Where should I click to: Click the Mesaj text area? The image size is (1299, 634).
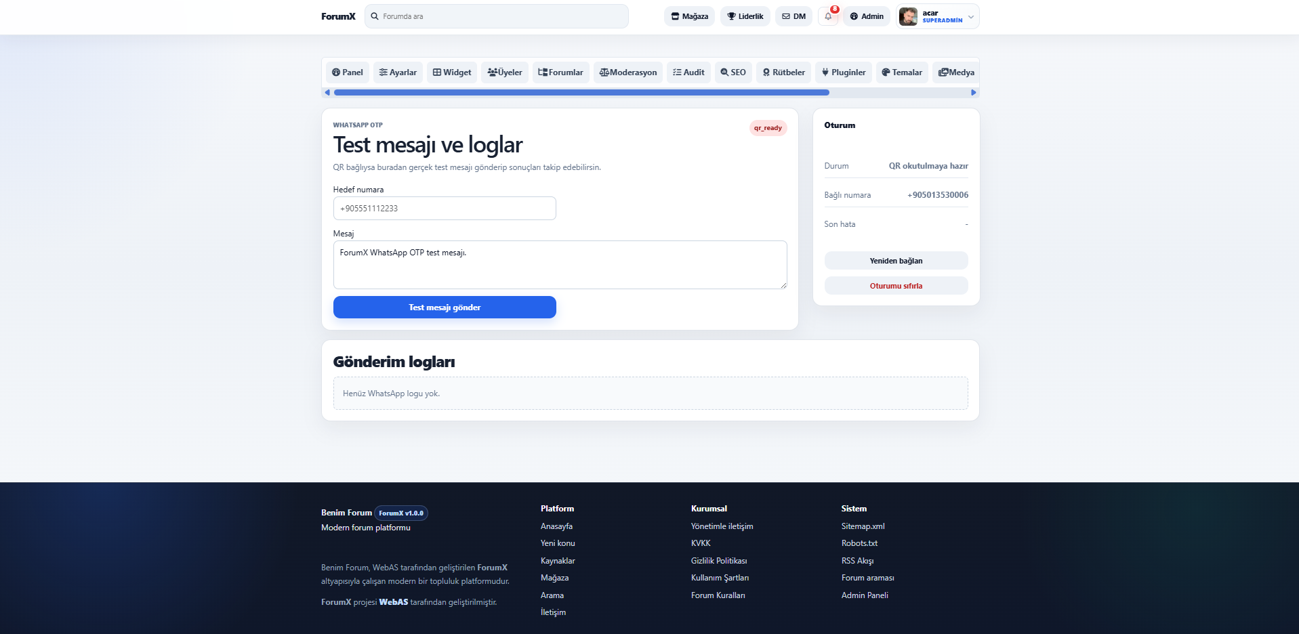click(560, 265)
